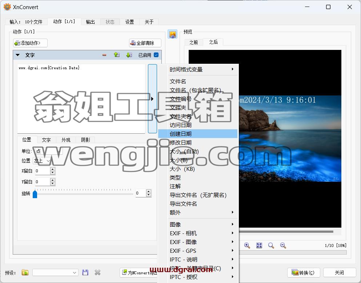Click the Add Action (添加动作) button
Image resolution: width=361 pixels, height=283 pixels.
point(30,43)
